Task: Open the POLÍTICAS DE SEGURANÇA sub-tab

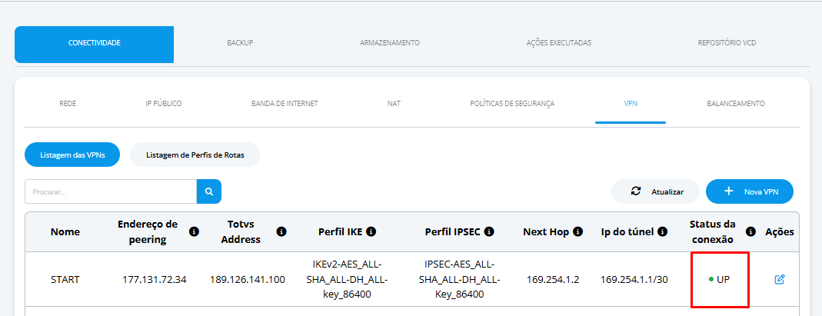Action: point(512,104)
